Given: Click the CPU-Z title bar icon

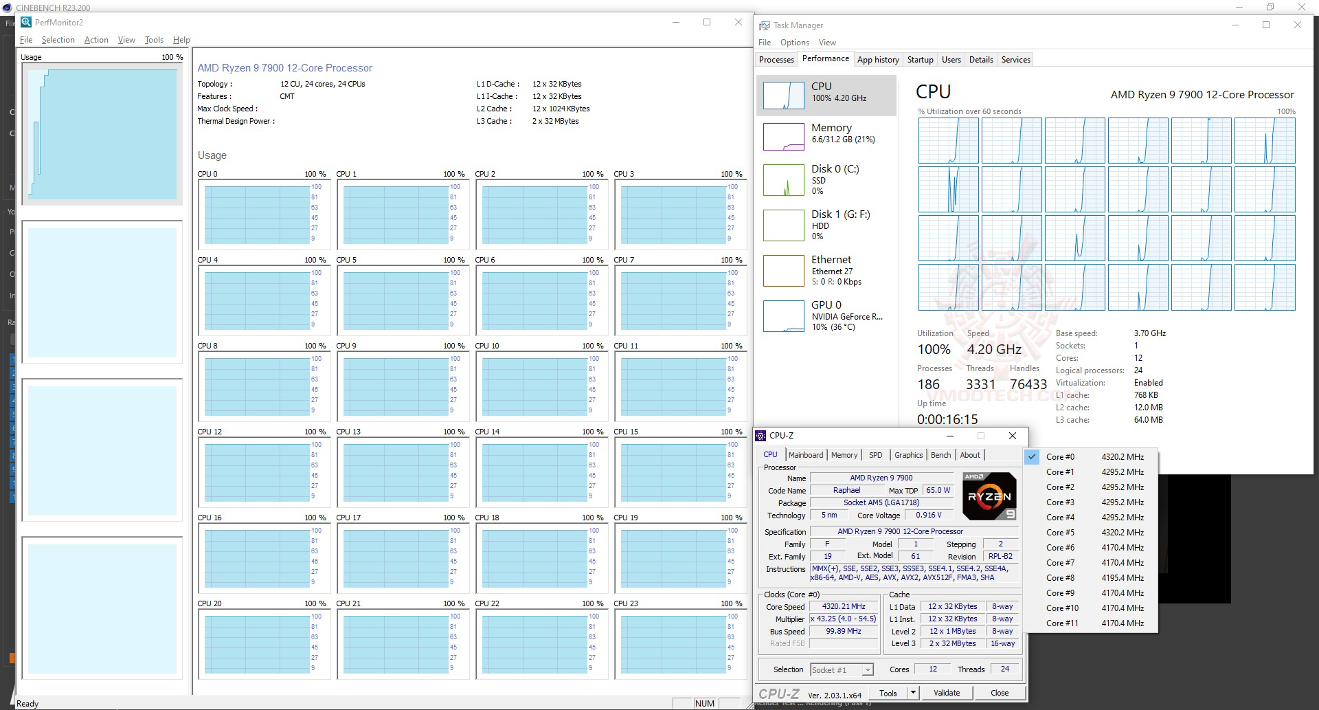Looking at the screenshot, I should tap(760, 435).
